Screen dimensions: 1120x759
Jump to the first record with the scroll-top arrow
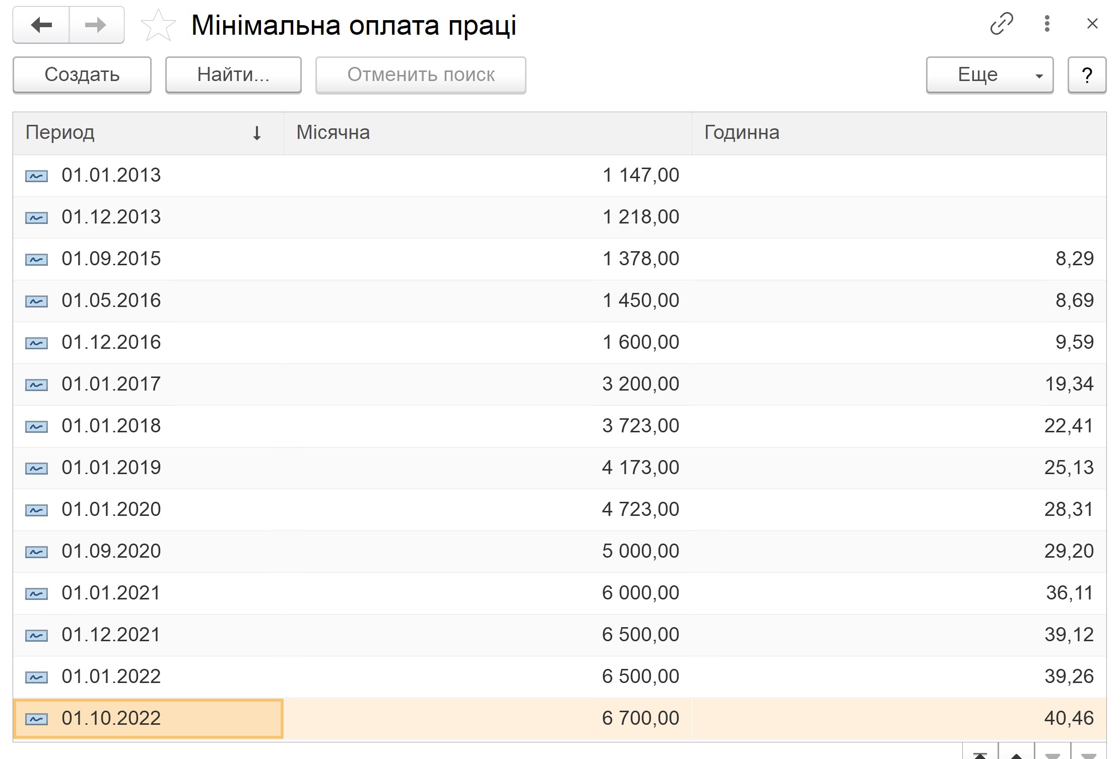pyautogui.click(x=980, y=753)
